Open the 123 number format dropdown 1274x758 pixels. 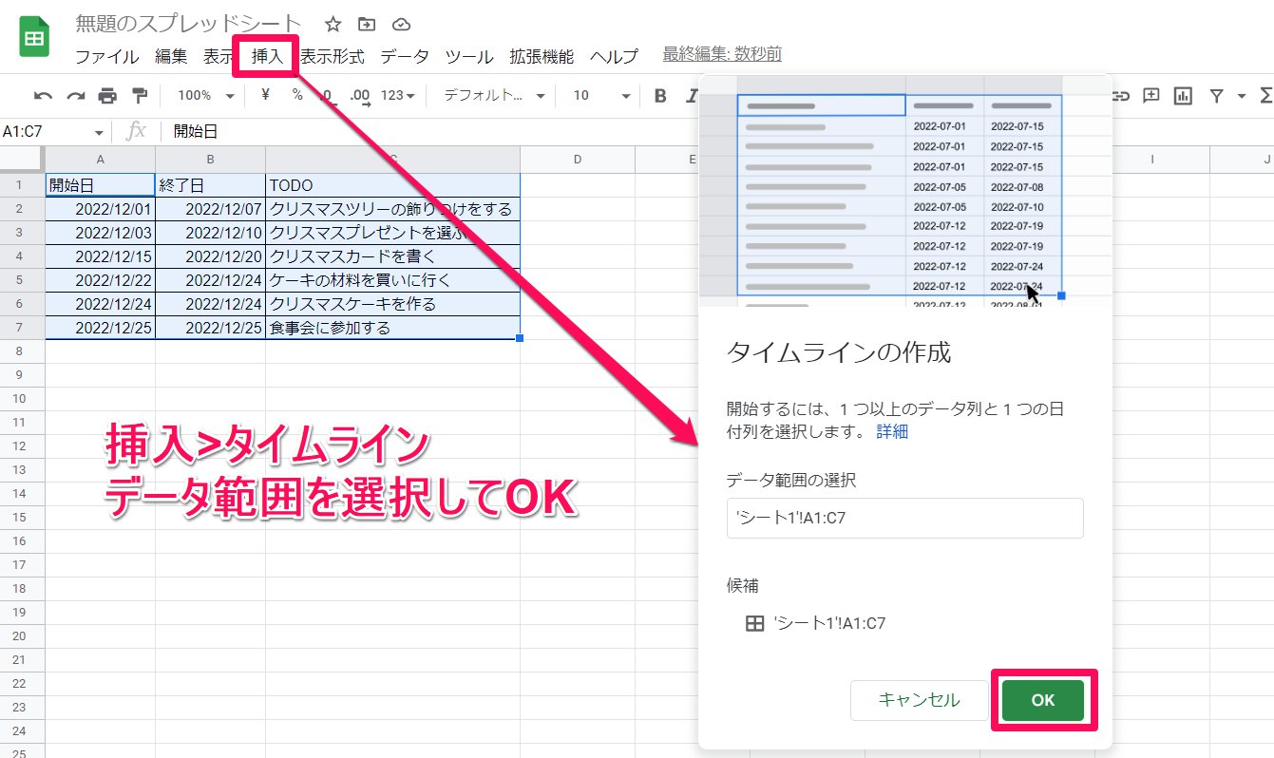[398, 95]
